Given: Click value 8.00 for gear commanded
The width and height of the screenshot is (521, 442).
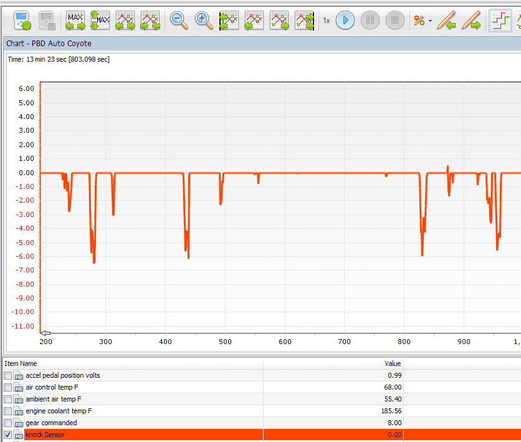Looking at the screenshot, I should point(394,423).
